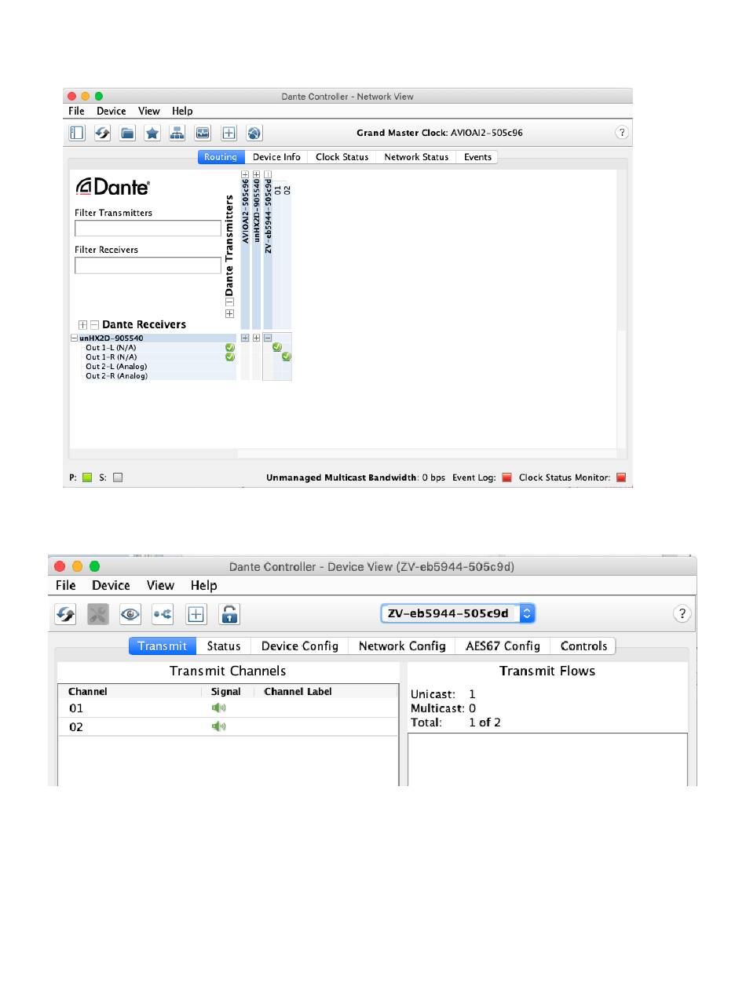The height and width of the screenshot is (995, 746).
Task: Expand all Dante Receivers with plus box
Action: coord(82,324)
